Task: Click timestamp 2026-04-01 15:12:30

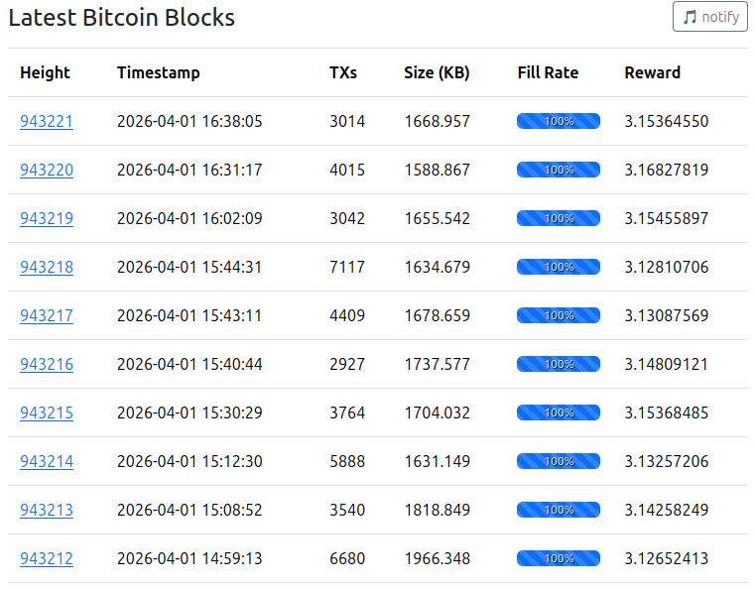Action: click(189, 461)
